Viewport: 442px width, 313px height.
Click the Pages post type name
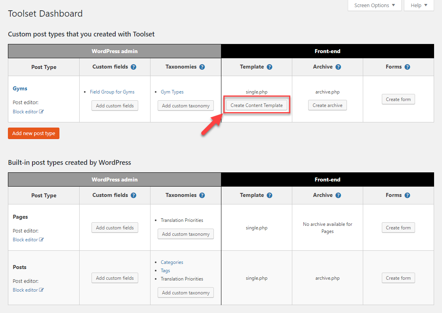point(20,217)
